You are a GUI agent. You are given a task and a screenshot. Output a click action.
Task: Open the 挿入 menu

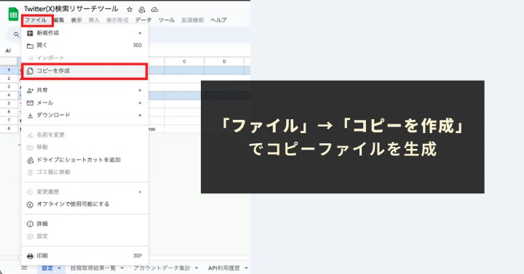tap(94, 20)
